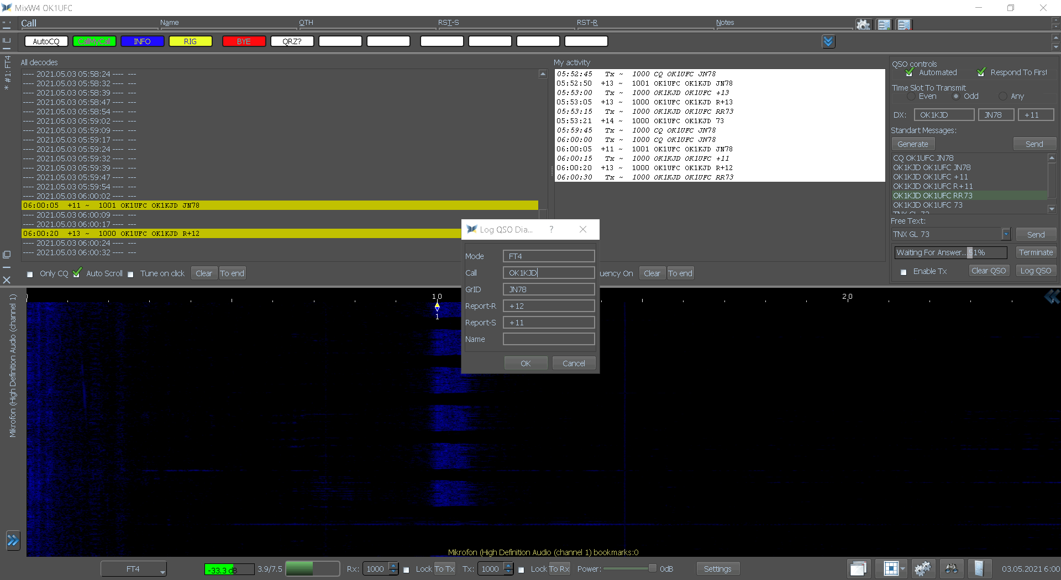Click the QRZ? macro button
Screen dimensions: 1061x580
pyautogui.click(x=292, y=41)
